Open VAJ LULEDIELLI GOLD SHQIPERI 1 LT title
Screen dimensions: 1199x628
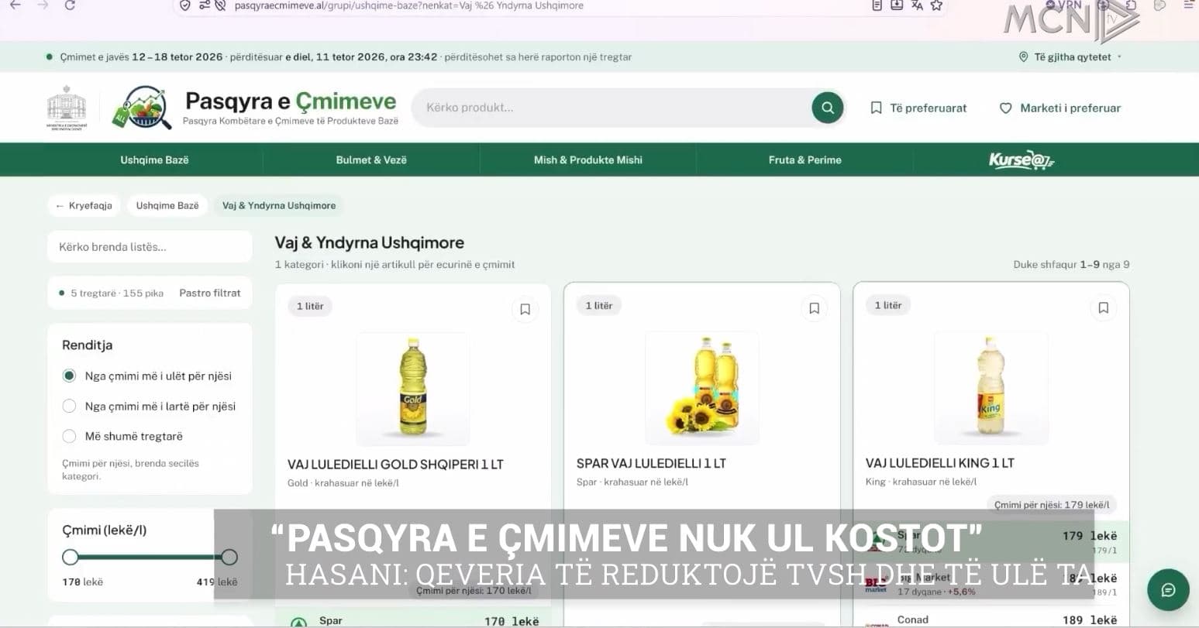coord(395,465)
